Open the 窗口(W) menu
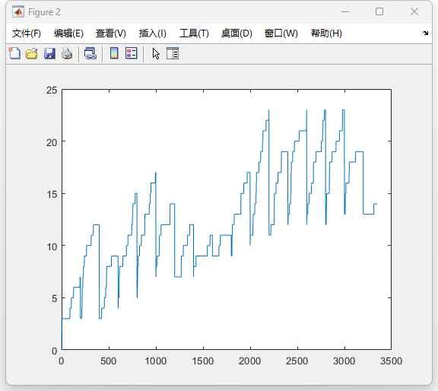 281,33
